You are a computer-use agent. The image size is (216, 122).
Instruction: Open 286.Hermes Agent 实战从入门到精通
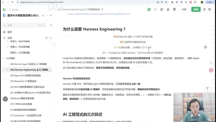click(x=28, y=64)
